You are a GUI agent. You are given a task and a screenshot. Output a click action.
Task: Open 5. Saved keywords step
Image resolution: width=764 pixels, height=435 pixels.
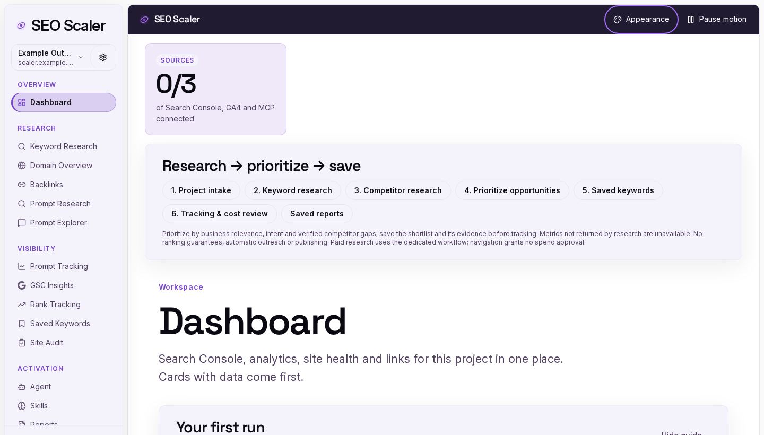[618, 190]
